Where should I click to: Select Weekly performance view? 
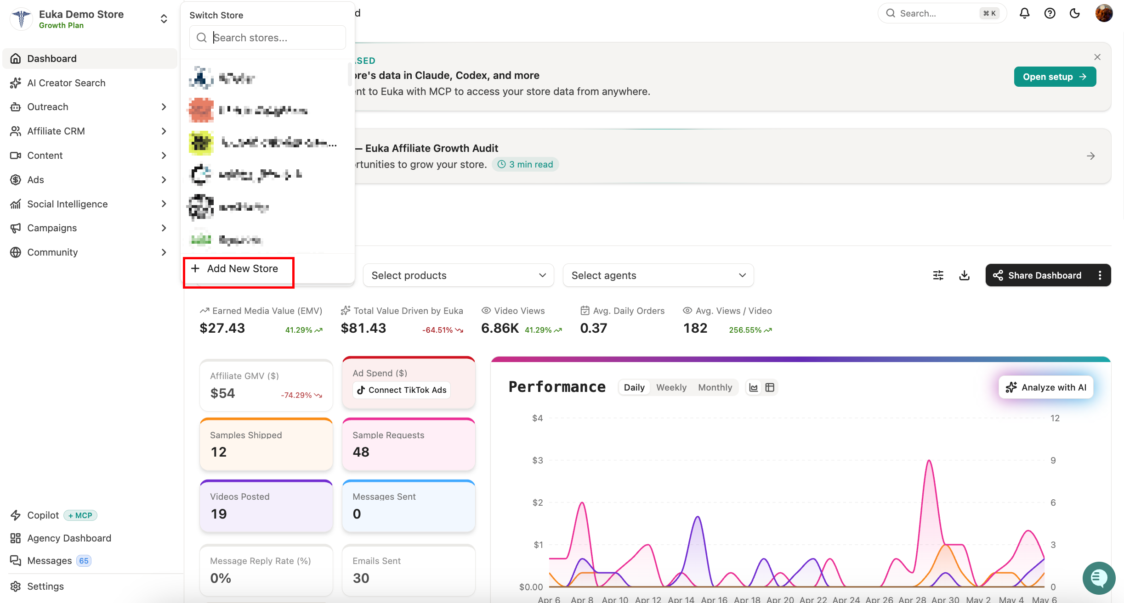pyautogui.click(x=671, y=388)
